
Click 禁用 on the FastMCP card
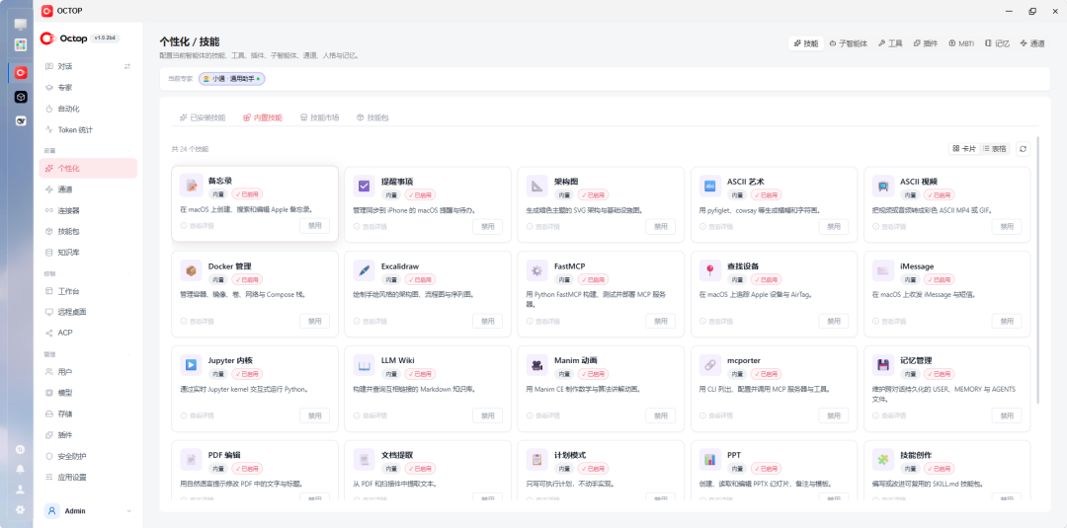tap(661, 321)
